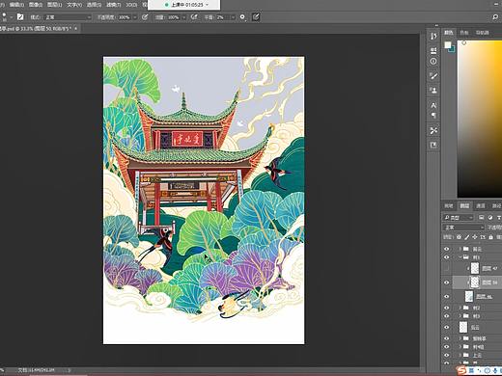Open the History panel icon in the collapsed dock

433,37
